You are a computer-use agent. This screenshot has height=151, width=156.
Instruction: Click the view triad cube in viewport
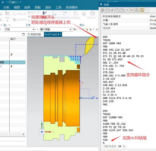tap(42, 132)
